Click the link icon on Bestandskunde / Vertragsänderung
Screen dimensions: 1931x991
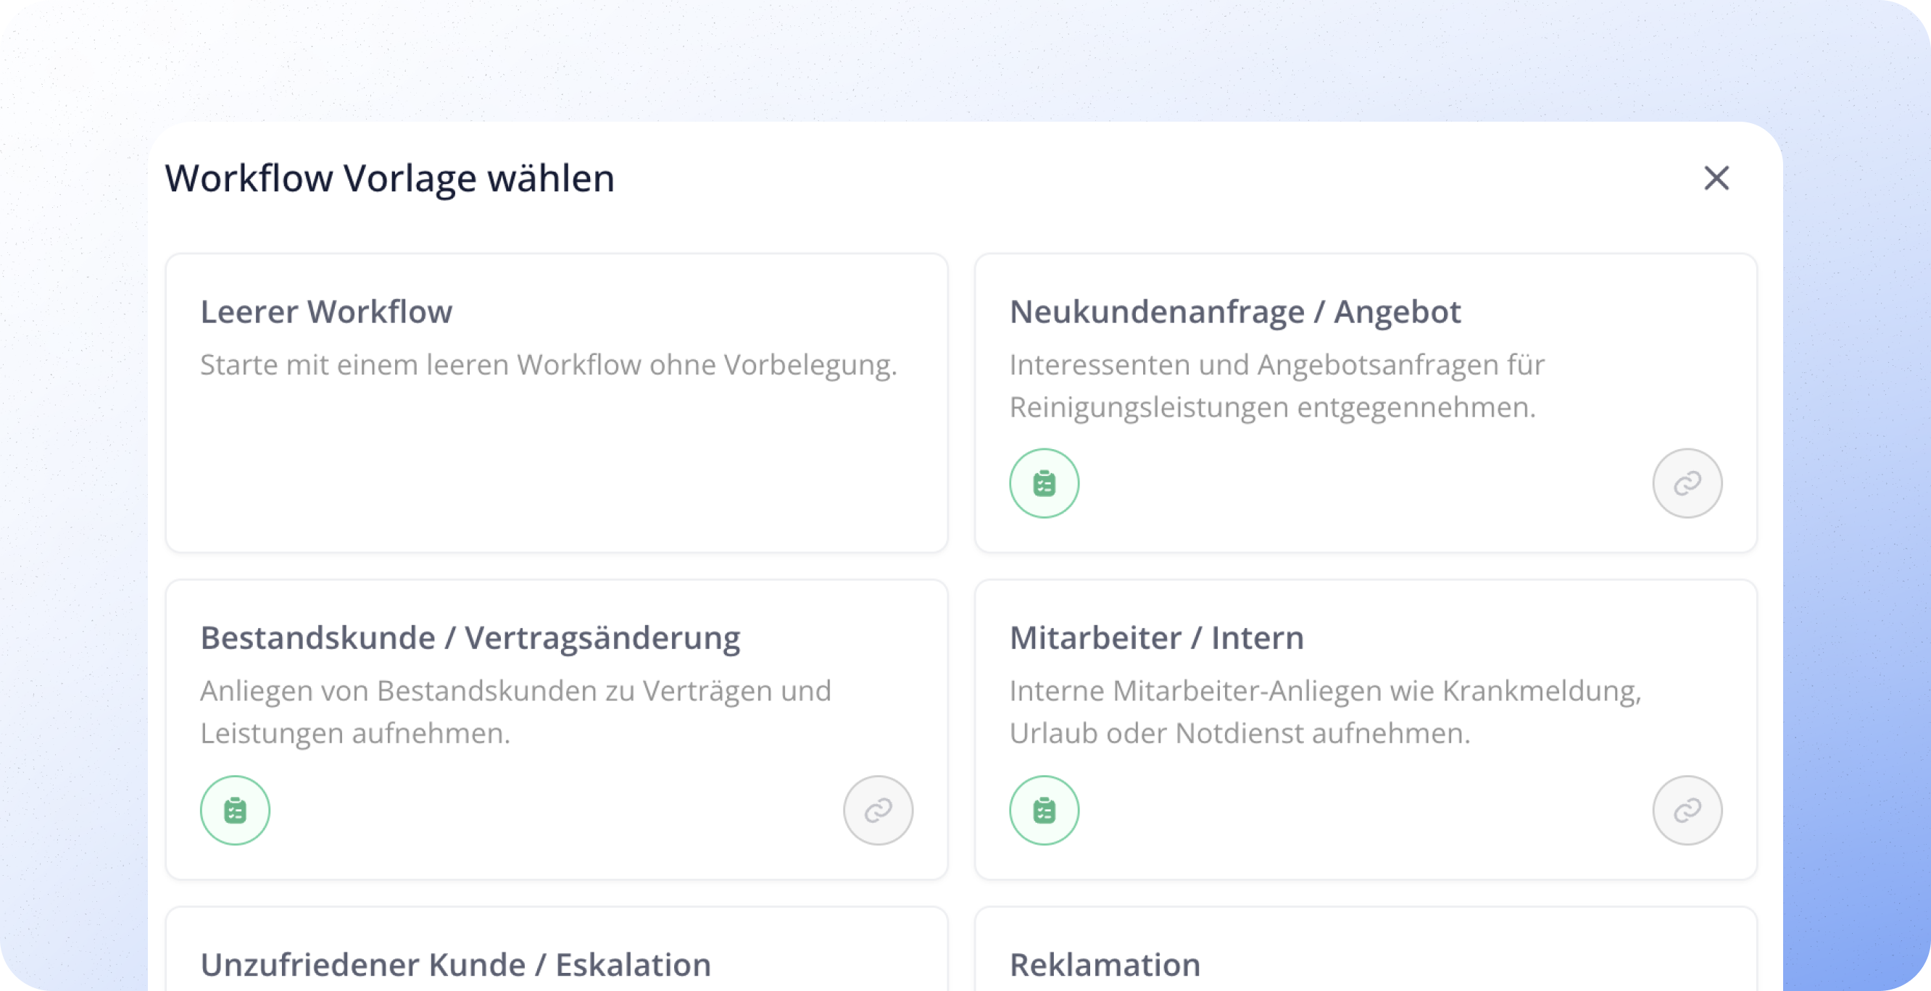click(878, 810)
